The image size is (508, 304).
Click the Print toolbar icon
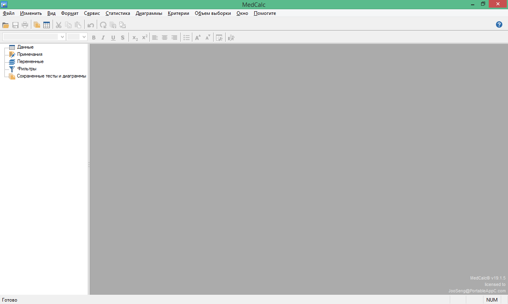[x=25, y=25]
